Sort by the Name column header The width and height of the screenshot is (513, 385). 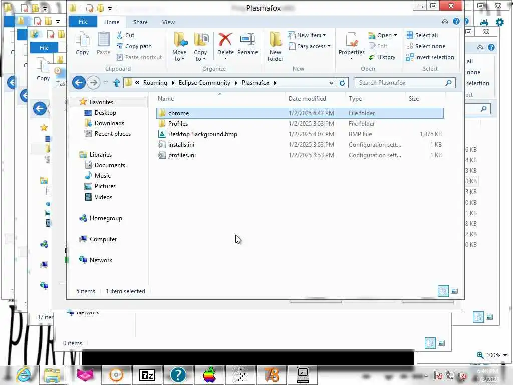click(x=219, y=99)
